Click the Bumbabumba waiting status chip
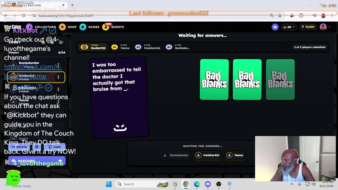Viewport: 338px width, 190px height. coord(175,155)
